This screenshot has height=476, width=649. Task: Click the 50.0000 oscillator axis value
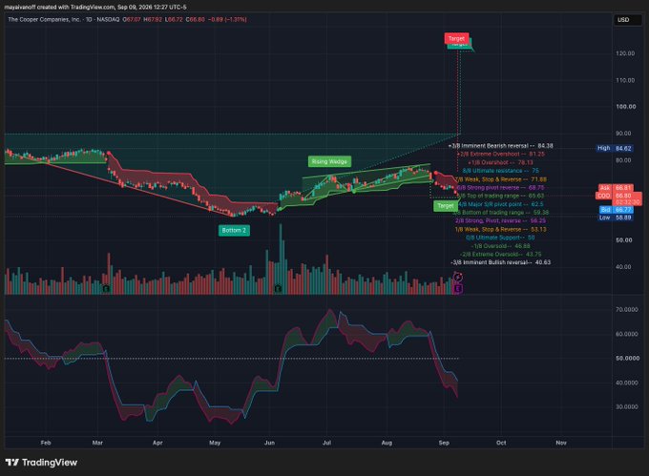click(x=627, y=358)
